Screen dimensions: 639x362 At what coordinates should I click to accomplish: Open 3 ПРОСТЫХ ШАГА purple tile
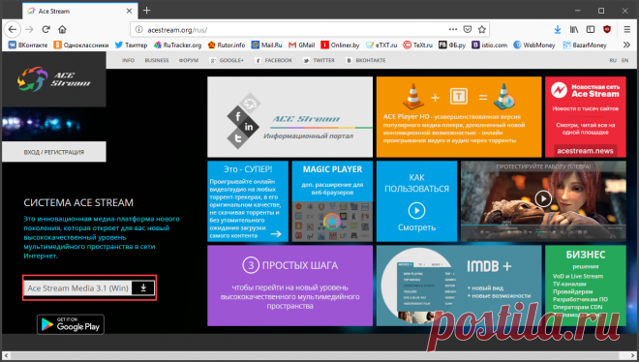tap(289, 286)
